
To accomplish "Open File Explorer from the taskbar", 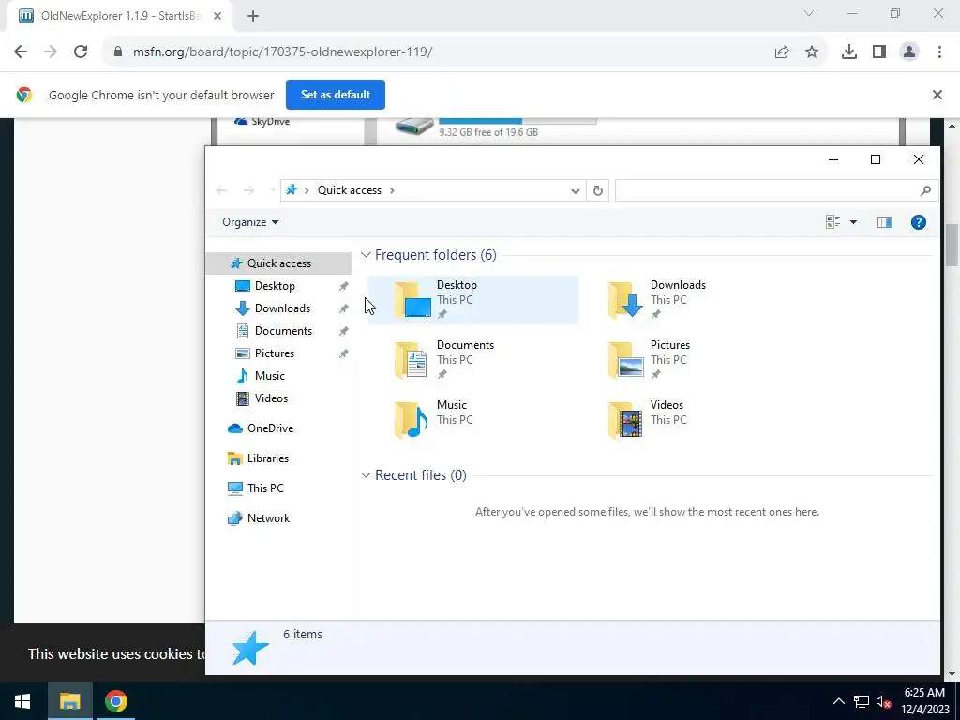I will point(69,701).
